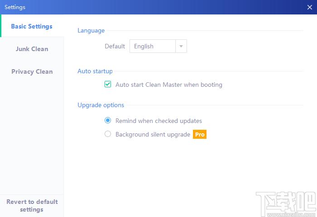This screenshot has height=217, width=317.
Task: Click the Default label next to language
Action: [x=115, y=46]
